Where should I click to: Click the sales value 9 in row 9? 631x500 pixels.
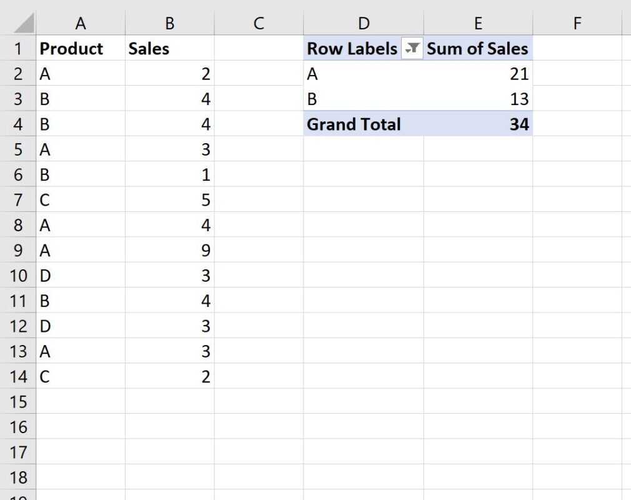point(206,250)
